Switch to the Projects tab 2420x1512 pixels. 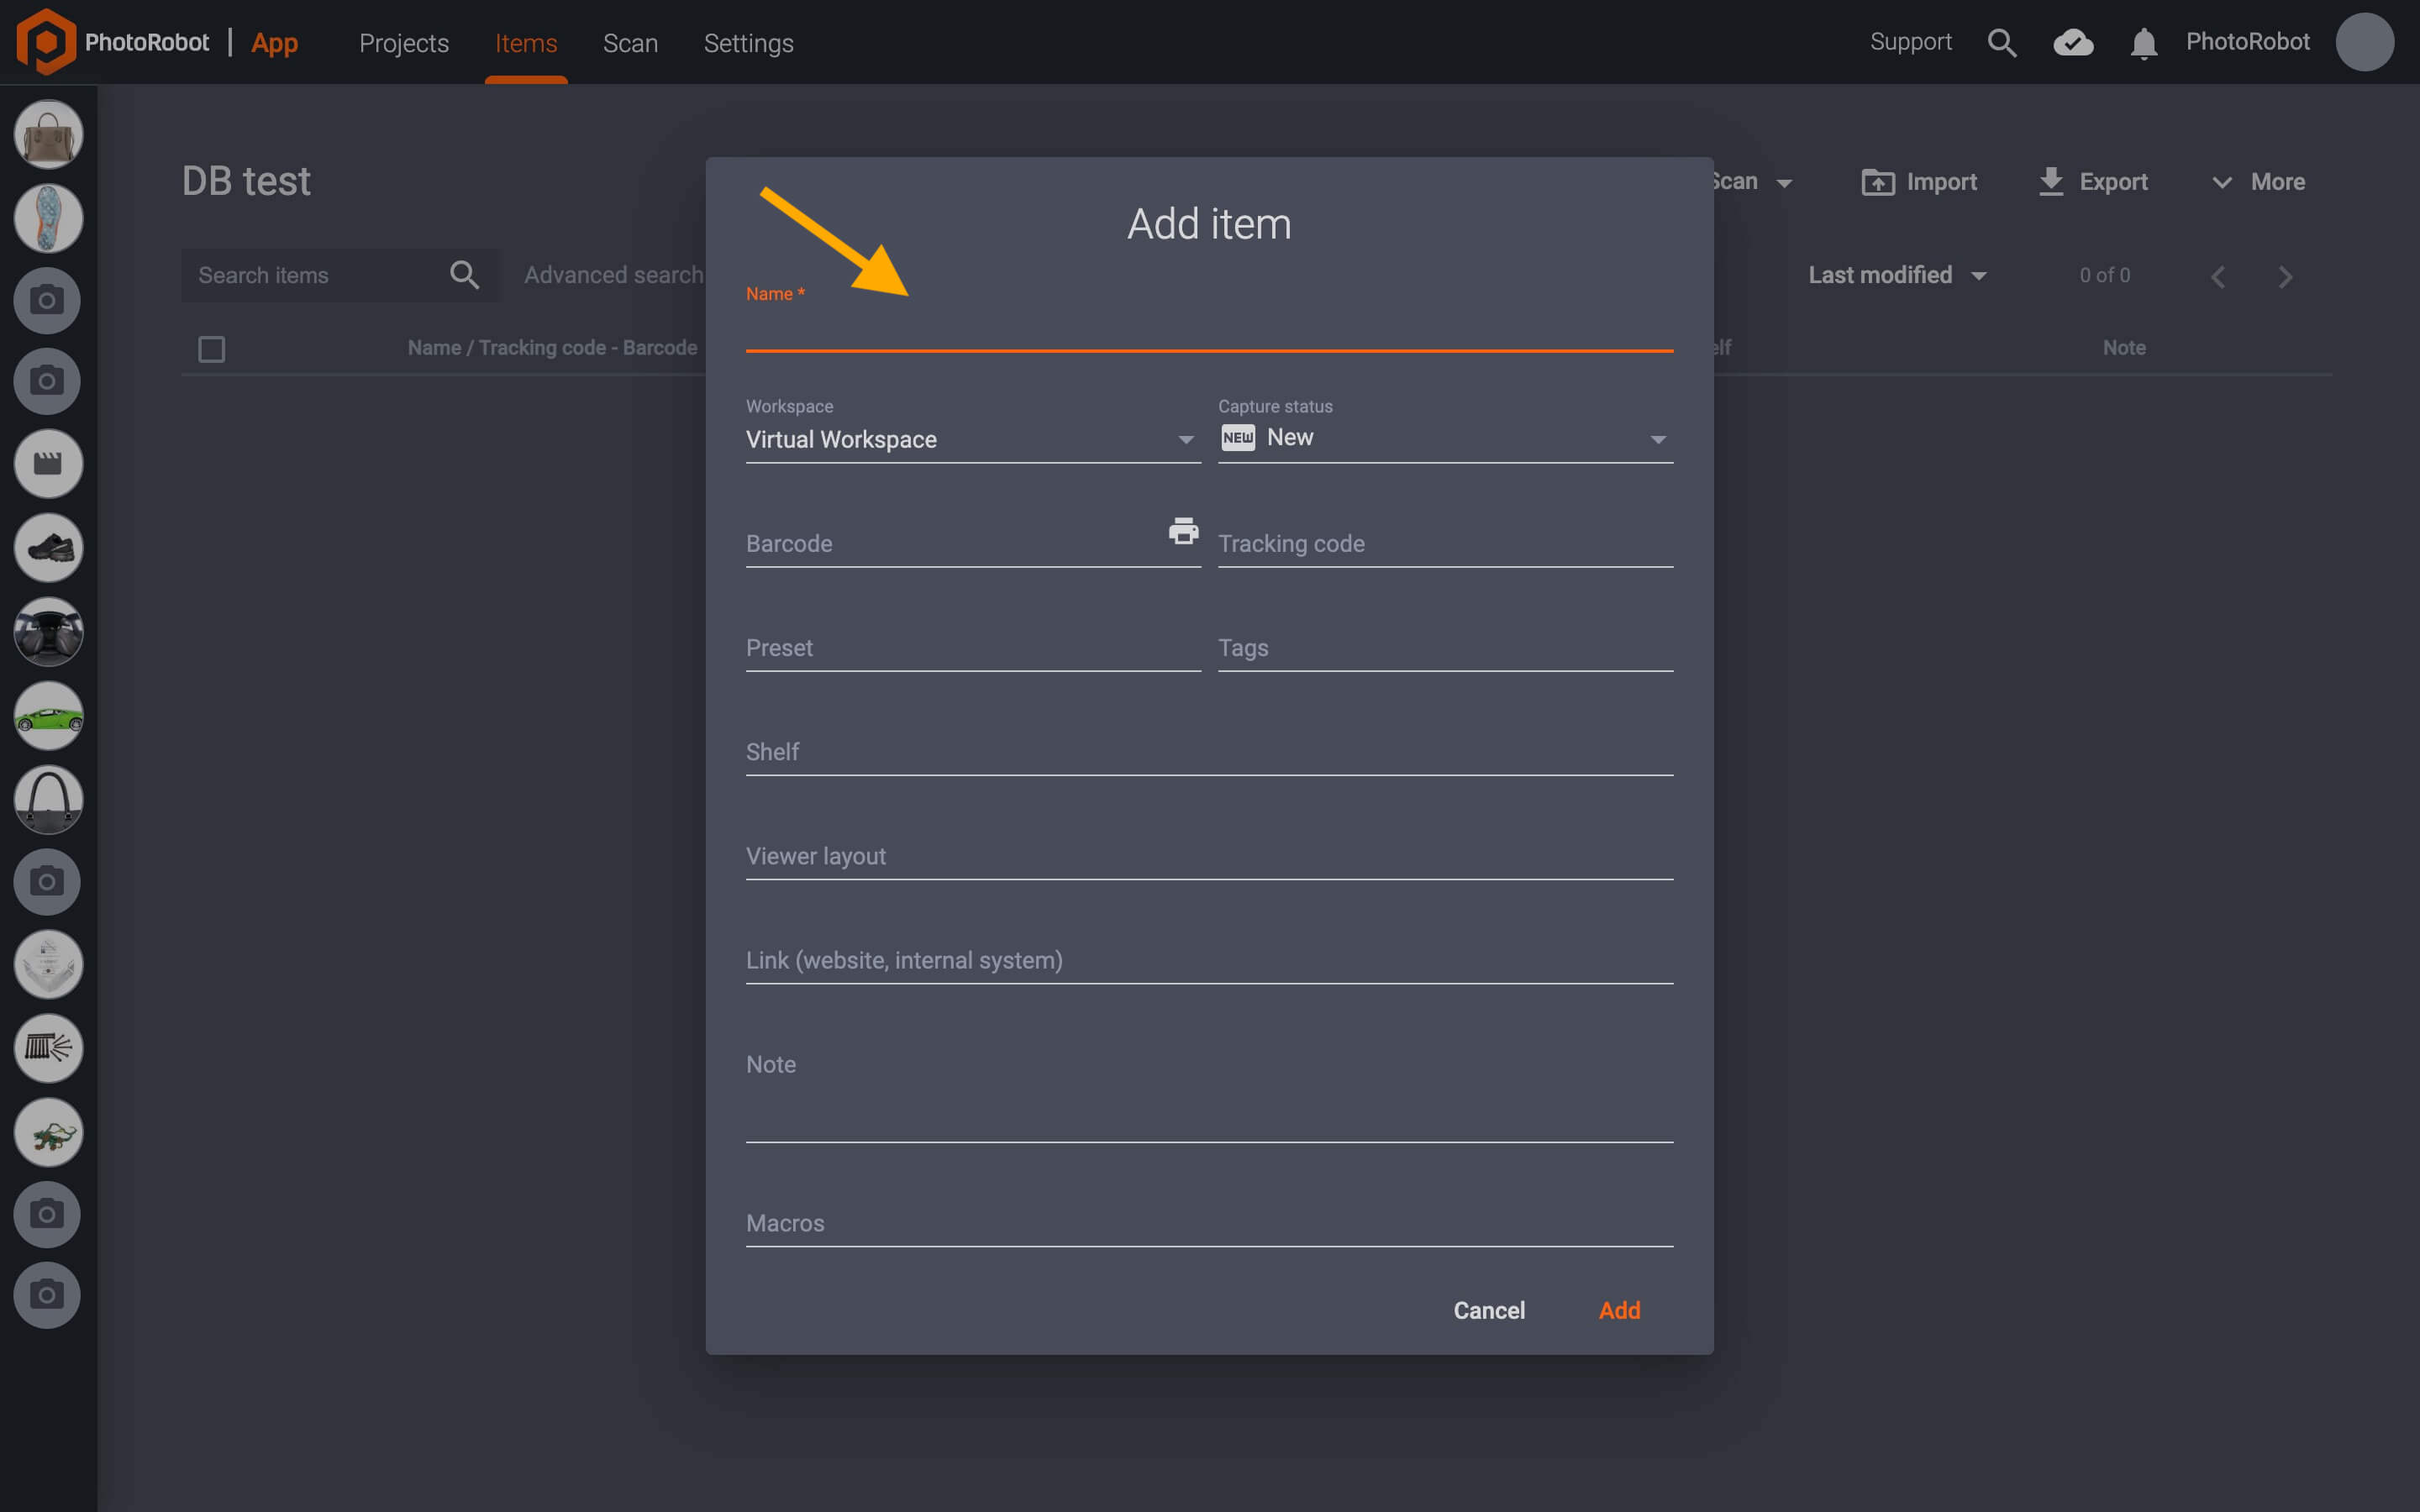coord(404,43)
